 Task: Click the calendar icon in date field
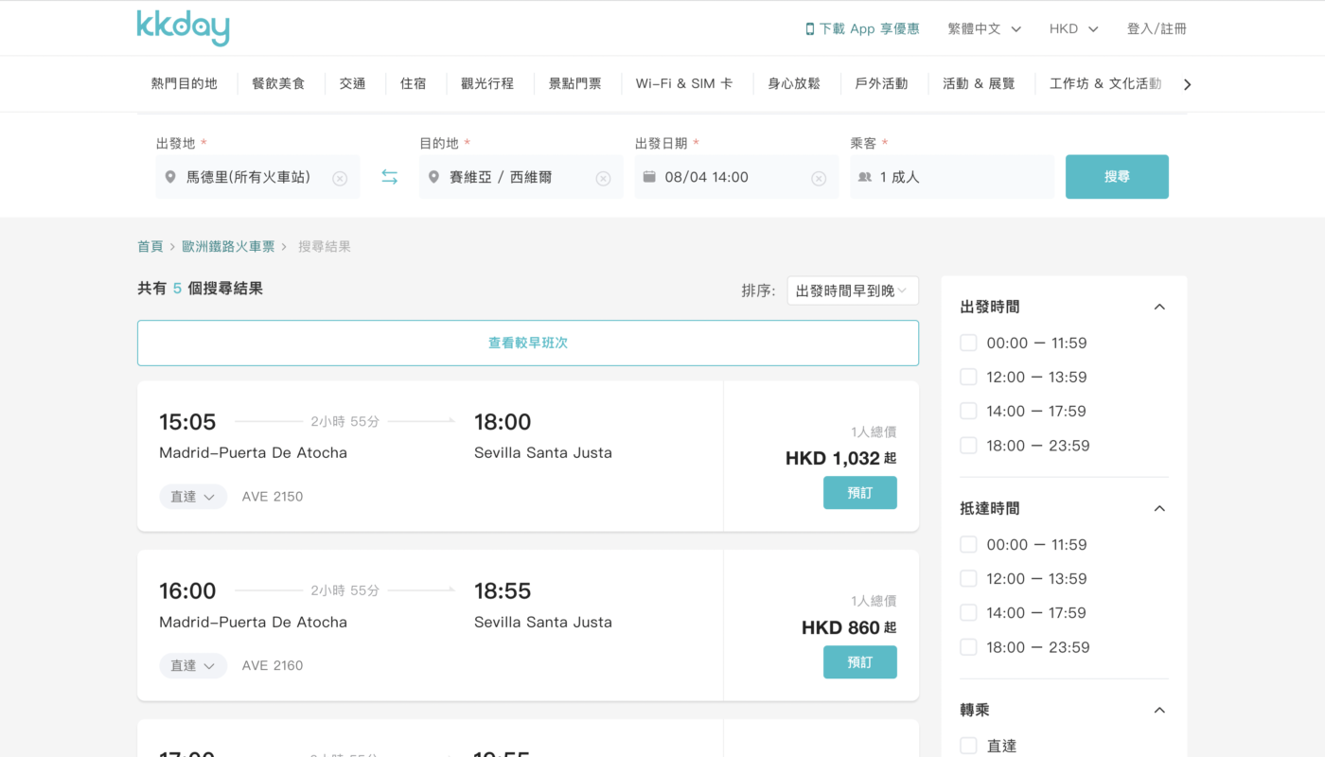(x=649, y=177)
